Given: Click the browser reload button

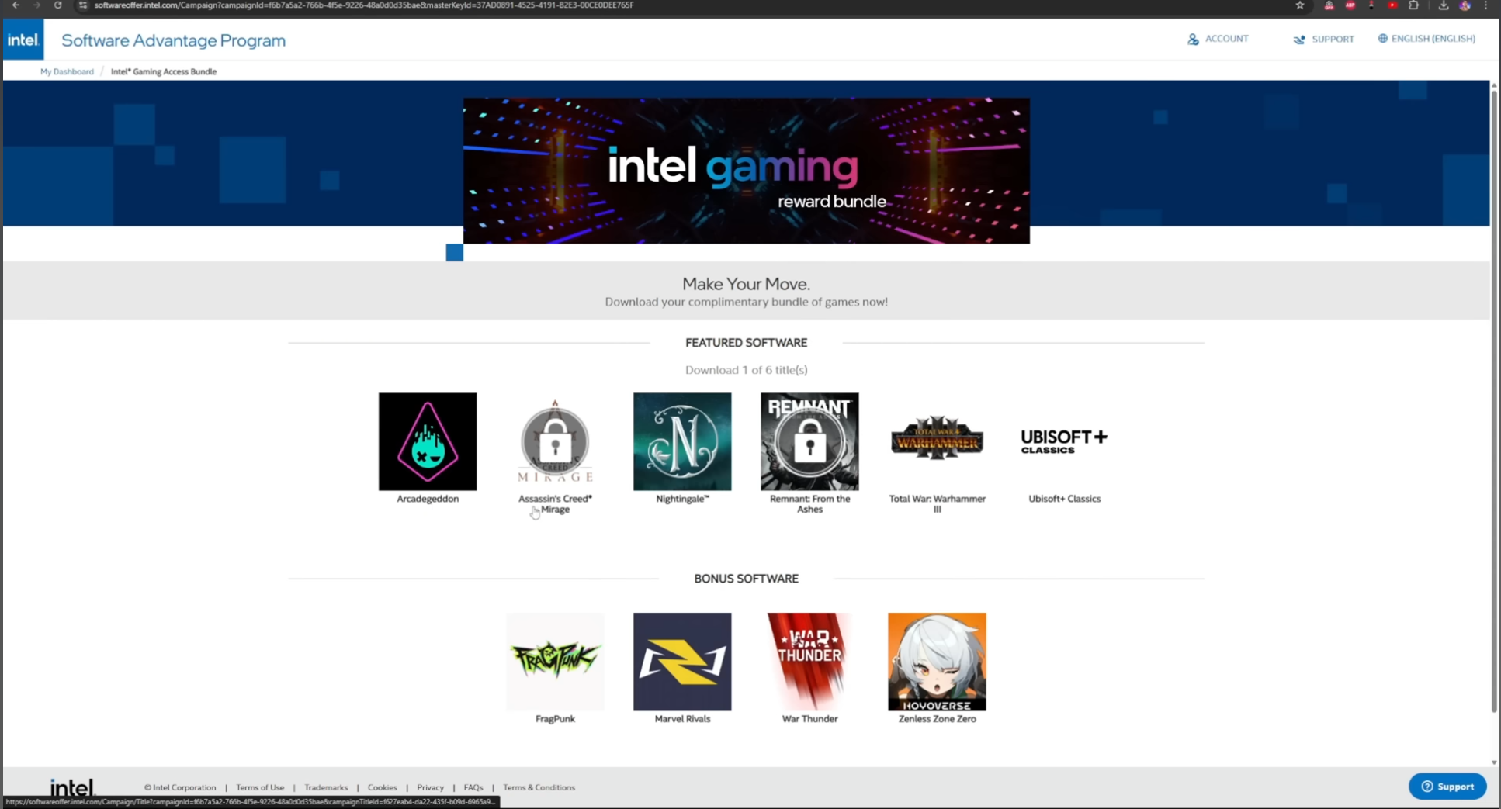Looking at the screenshot, I should tap(57, 5).
